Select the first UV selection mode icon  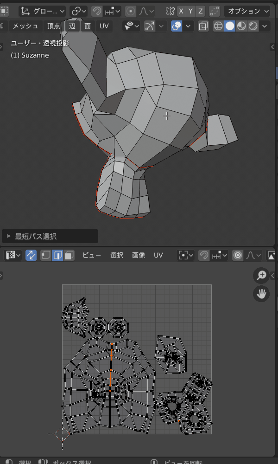click(46, 255)
